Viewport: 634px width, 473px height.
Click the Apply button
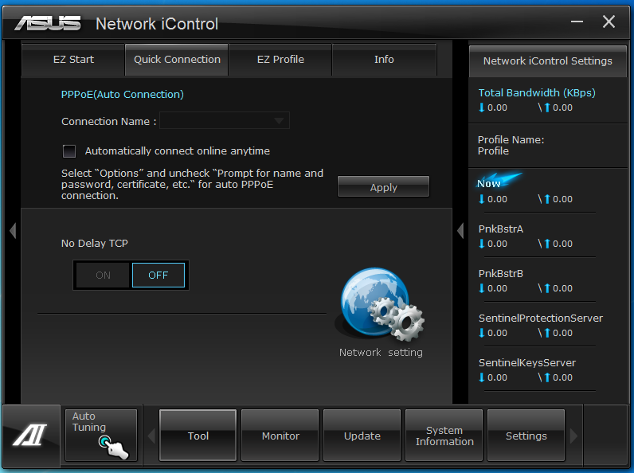click(x=383, y=187)
